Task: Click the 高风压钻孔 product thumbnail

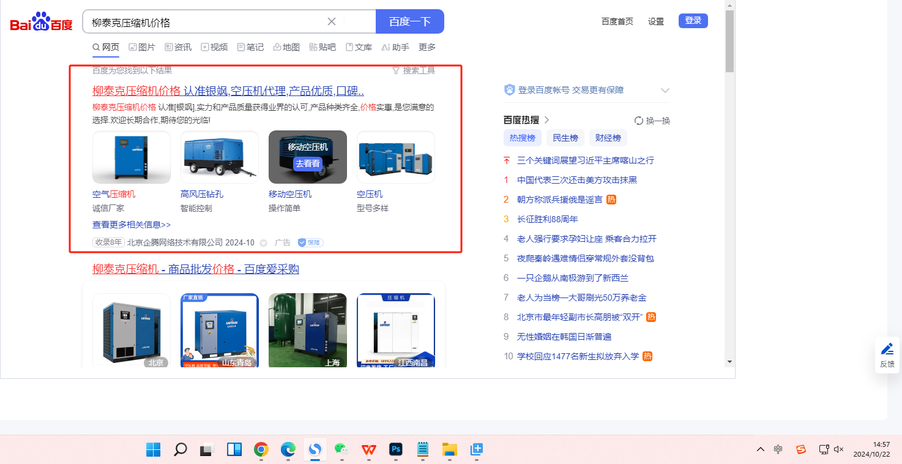Action: tap(220, 157)
